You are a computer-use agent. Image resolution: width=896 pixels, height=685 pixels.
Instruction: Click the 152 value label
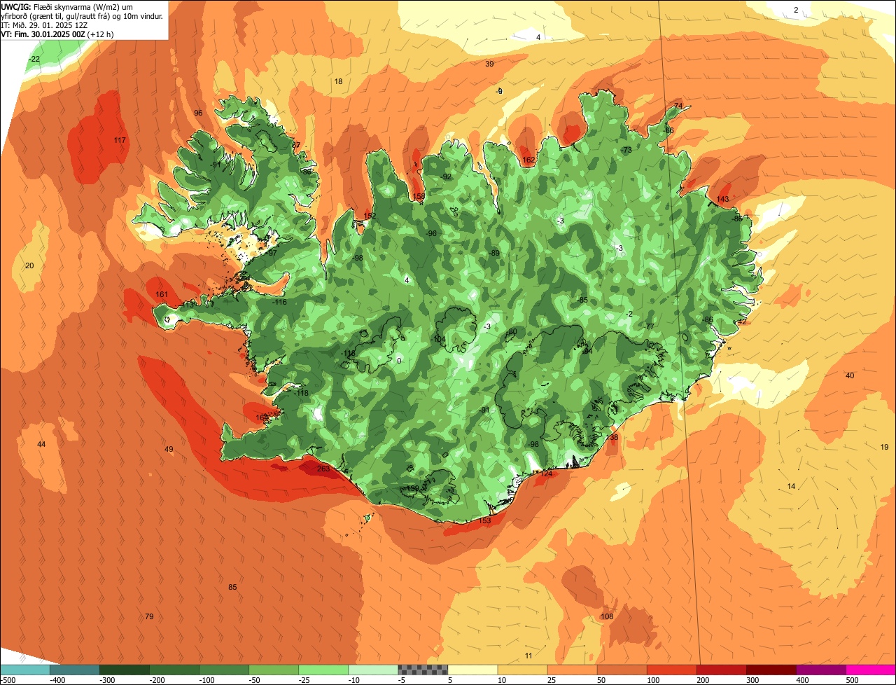[370, 216]
